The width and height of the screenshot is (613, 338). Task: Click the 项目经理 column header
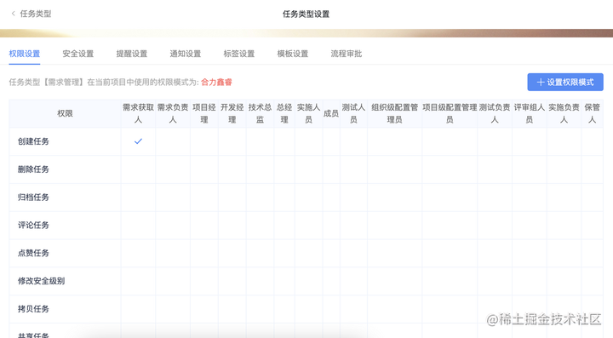click(204, 113)
